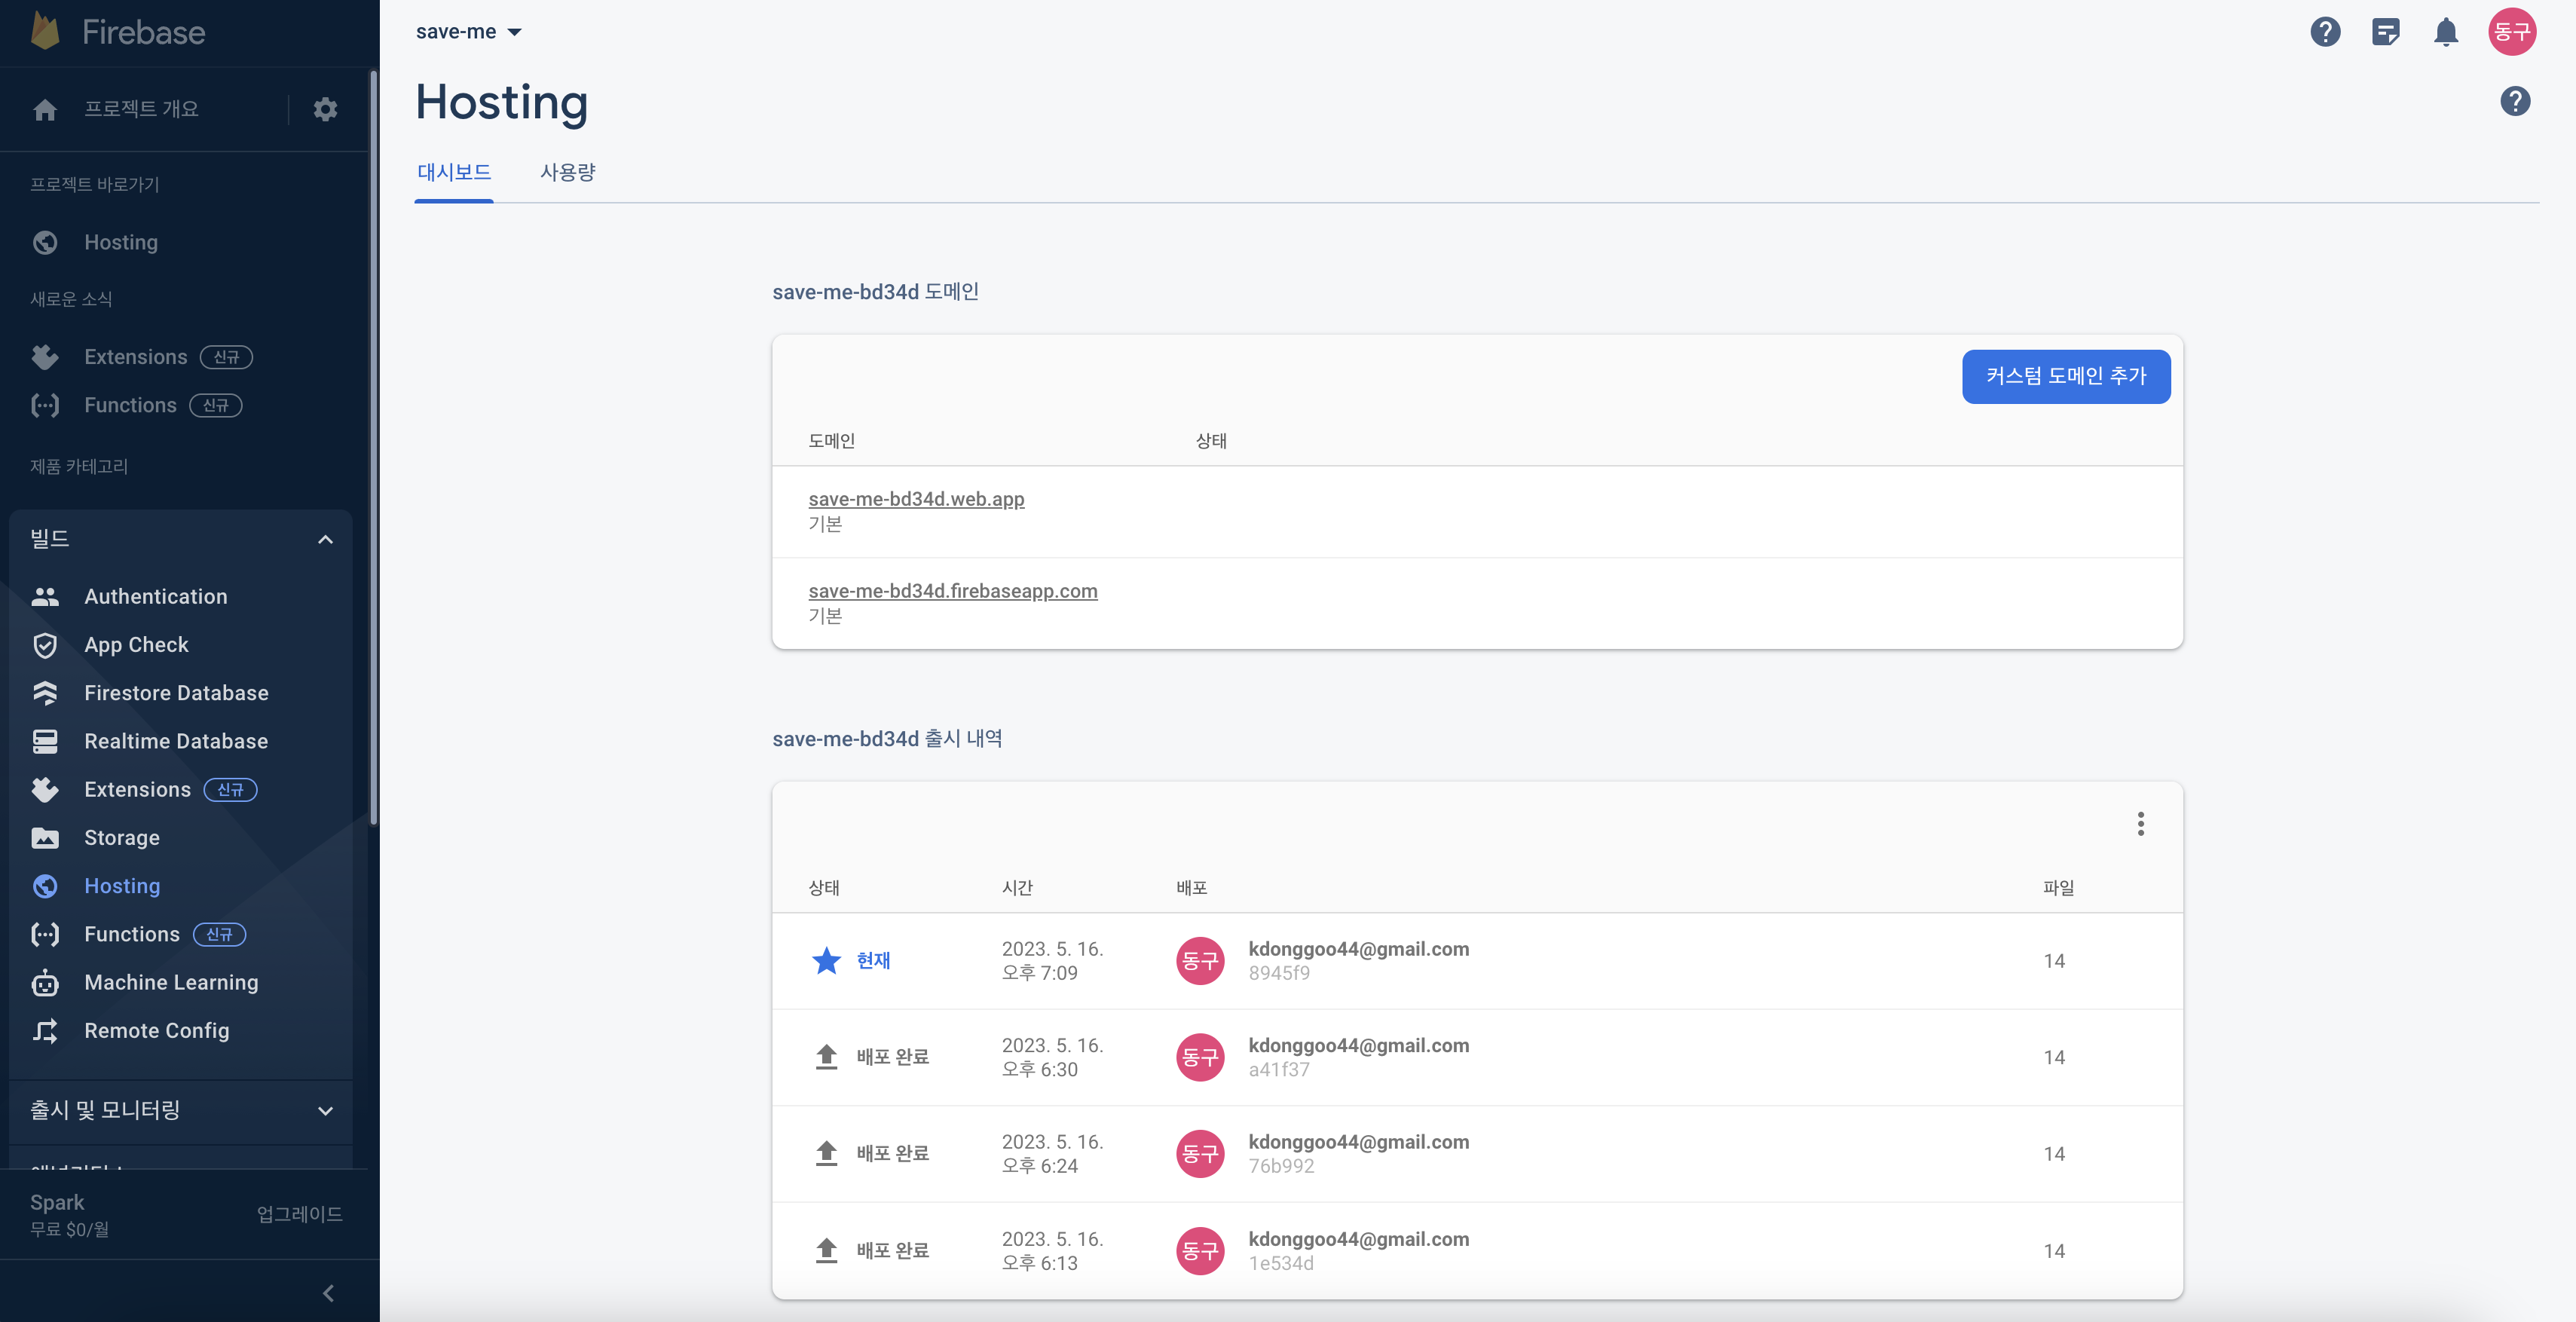Screen dimensions: 2576x1322
Task: Click the project overview home icon
Action: (x=45, y=109)
